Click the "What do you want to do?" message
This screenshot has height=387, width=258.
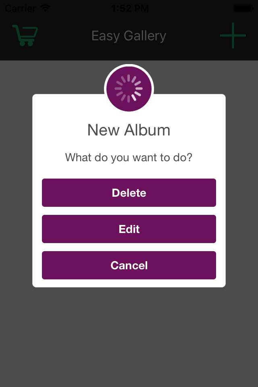tap(129, 158)
